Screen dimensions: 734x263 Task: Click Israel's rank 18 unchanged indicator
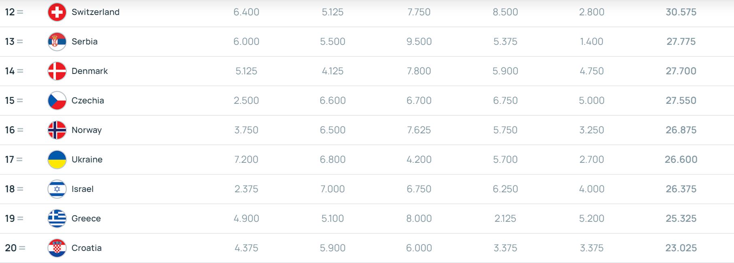(x=20, y=189)
